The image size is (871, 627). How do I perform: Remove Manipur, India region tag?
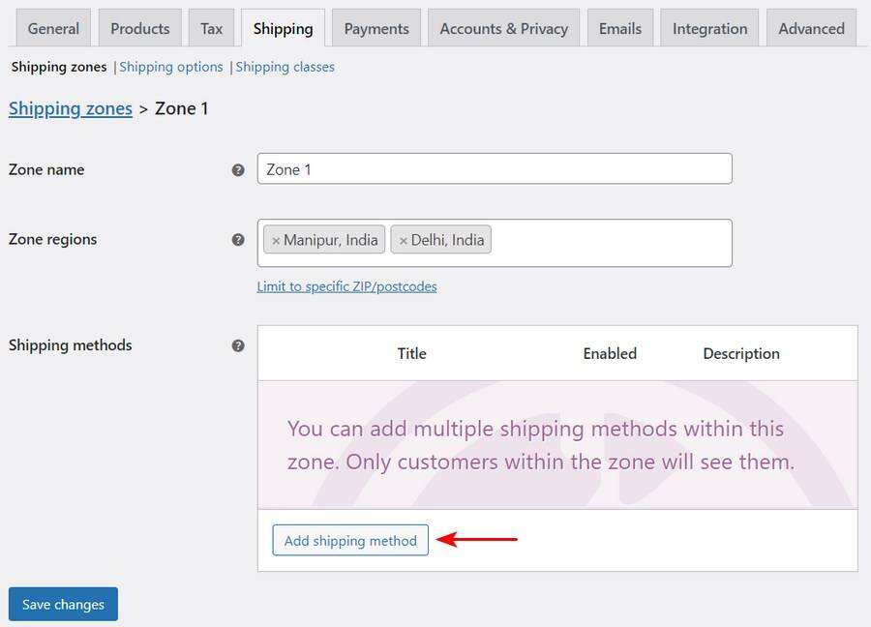pos(276,241)
